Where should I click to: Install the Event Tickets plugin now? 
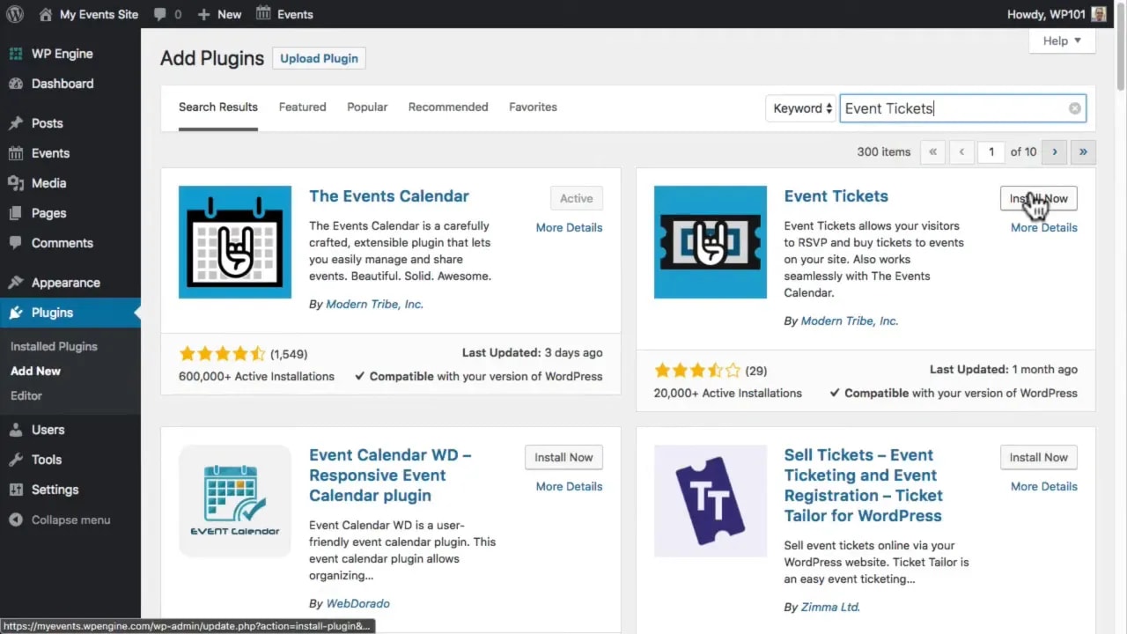point(1039,198)
